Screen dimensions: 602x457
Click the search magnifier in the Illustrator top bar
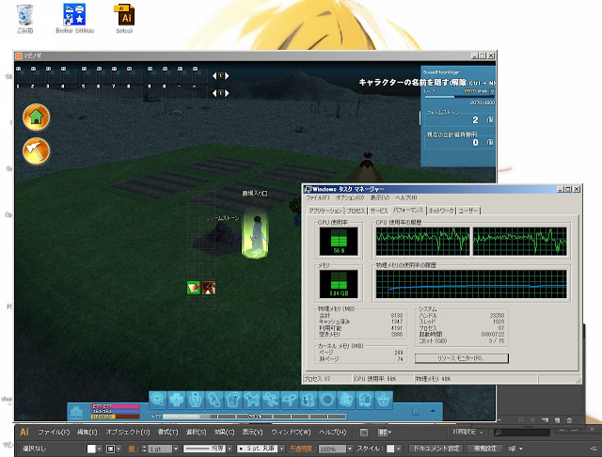[x=499, y=433]
